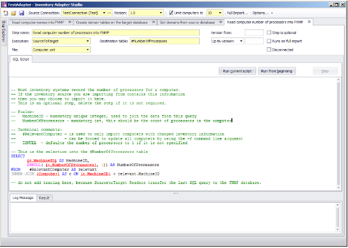The width and height of the screenshot is (348, 248).
Task: Click 'Run from beginning' button
Action: point(277,71)
